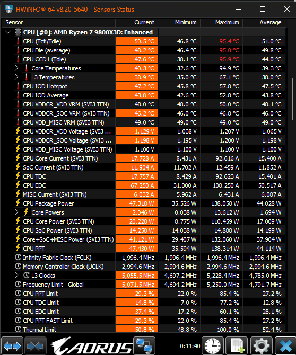Expand the Core Temperatures group
Image resolution: width=296 pixels, height=355 pixels.
16,68
